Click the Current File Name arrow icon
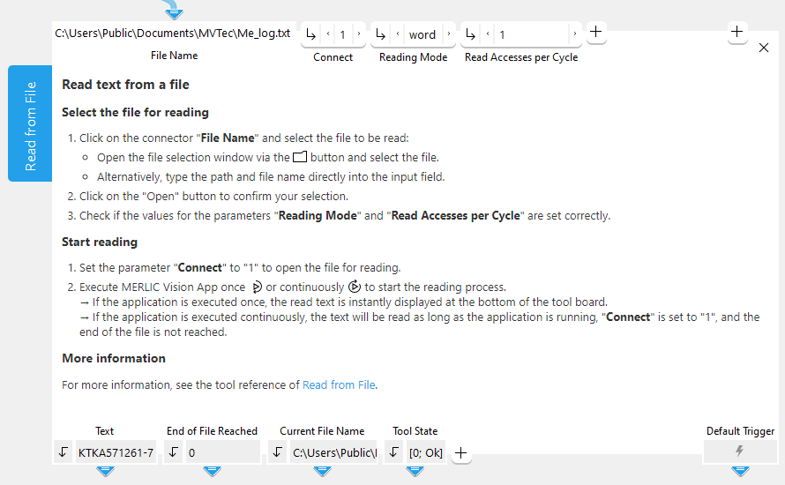The width and height of the screenshot is (785, 485). (x=278, y=452)
